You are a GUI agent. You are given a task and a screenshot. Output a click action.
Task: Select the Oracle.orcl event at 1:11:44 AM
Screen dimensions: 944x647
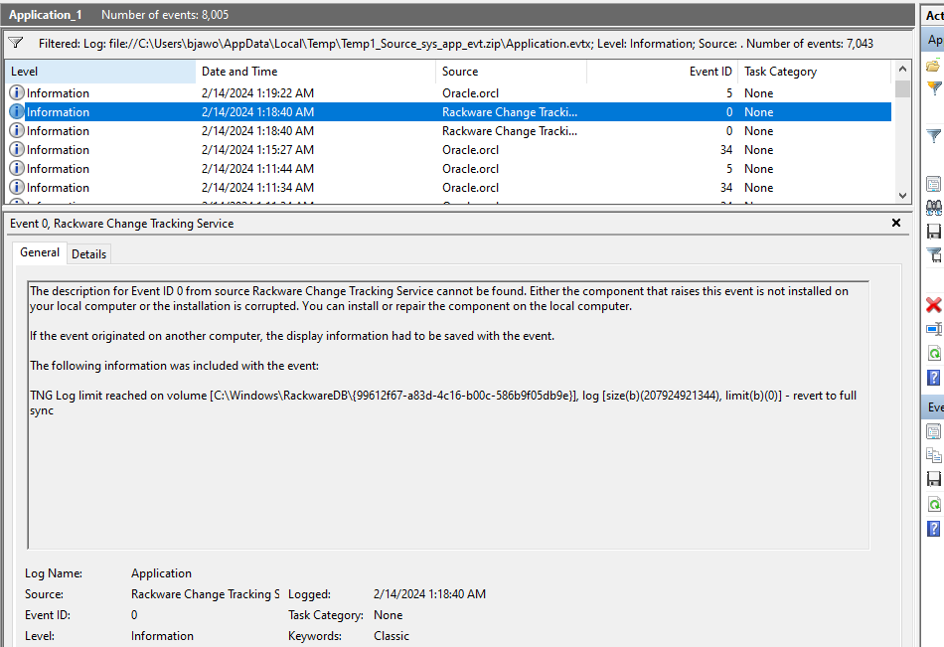click(x=448, y=169)
